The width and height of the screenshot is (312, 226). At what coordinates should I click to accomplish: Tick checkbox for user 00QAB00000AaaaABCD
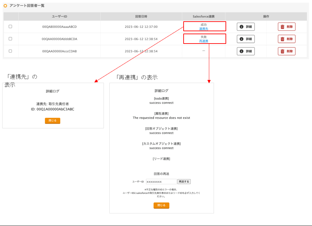click(x=10, y=27)
